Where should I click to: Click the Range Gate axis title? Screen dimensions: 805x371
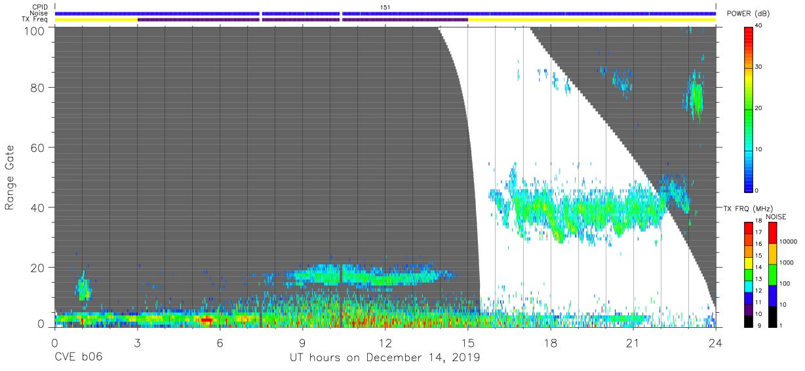coord(10,178)
